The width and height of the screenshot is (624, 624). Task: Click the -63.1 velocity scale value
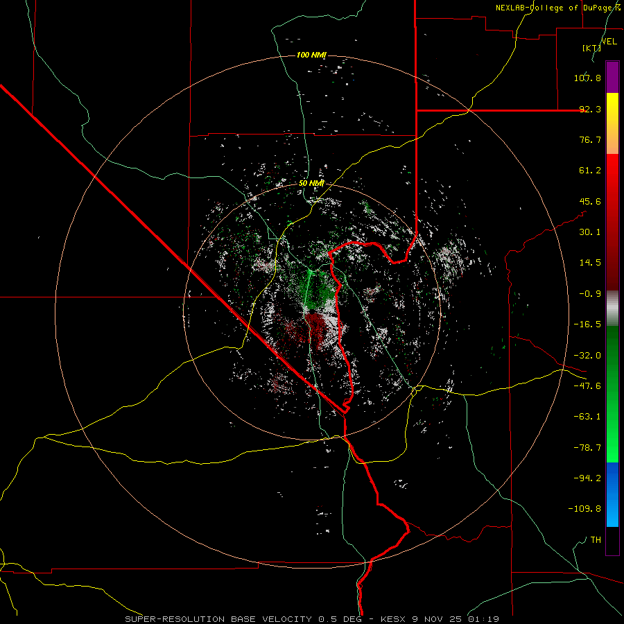coord(587,417)
